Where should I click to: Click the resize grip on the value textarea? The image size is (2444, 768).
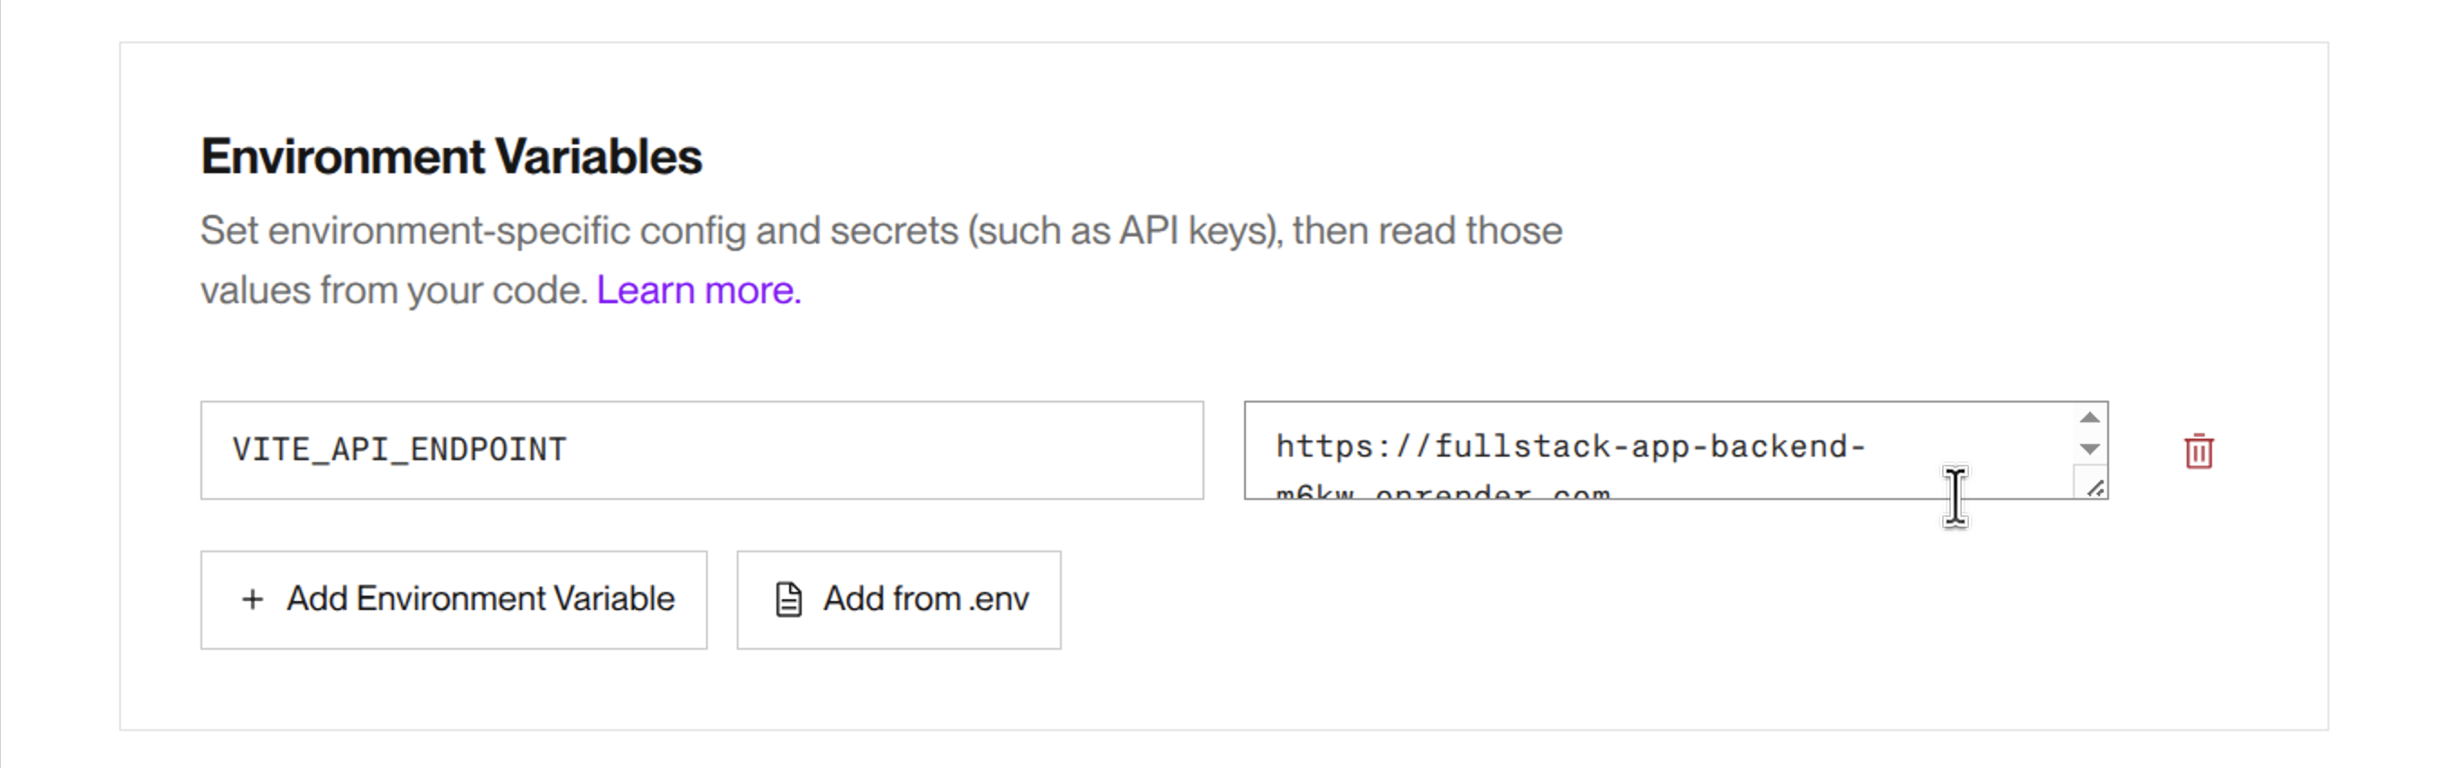2095,488
